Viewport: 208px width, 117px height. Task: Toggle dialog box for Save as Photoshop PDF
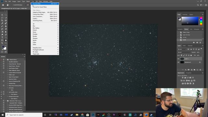(4, 81)
